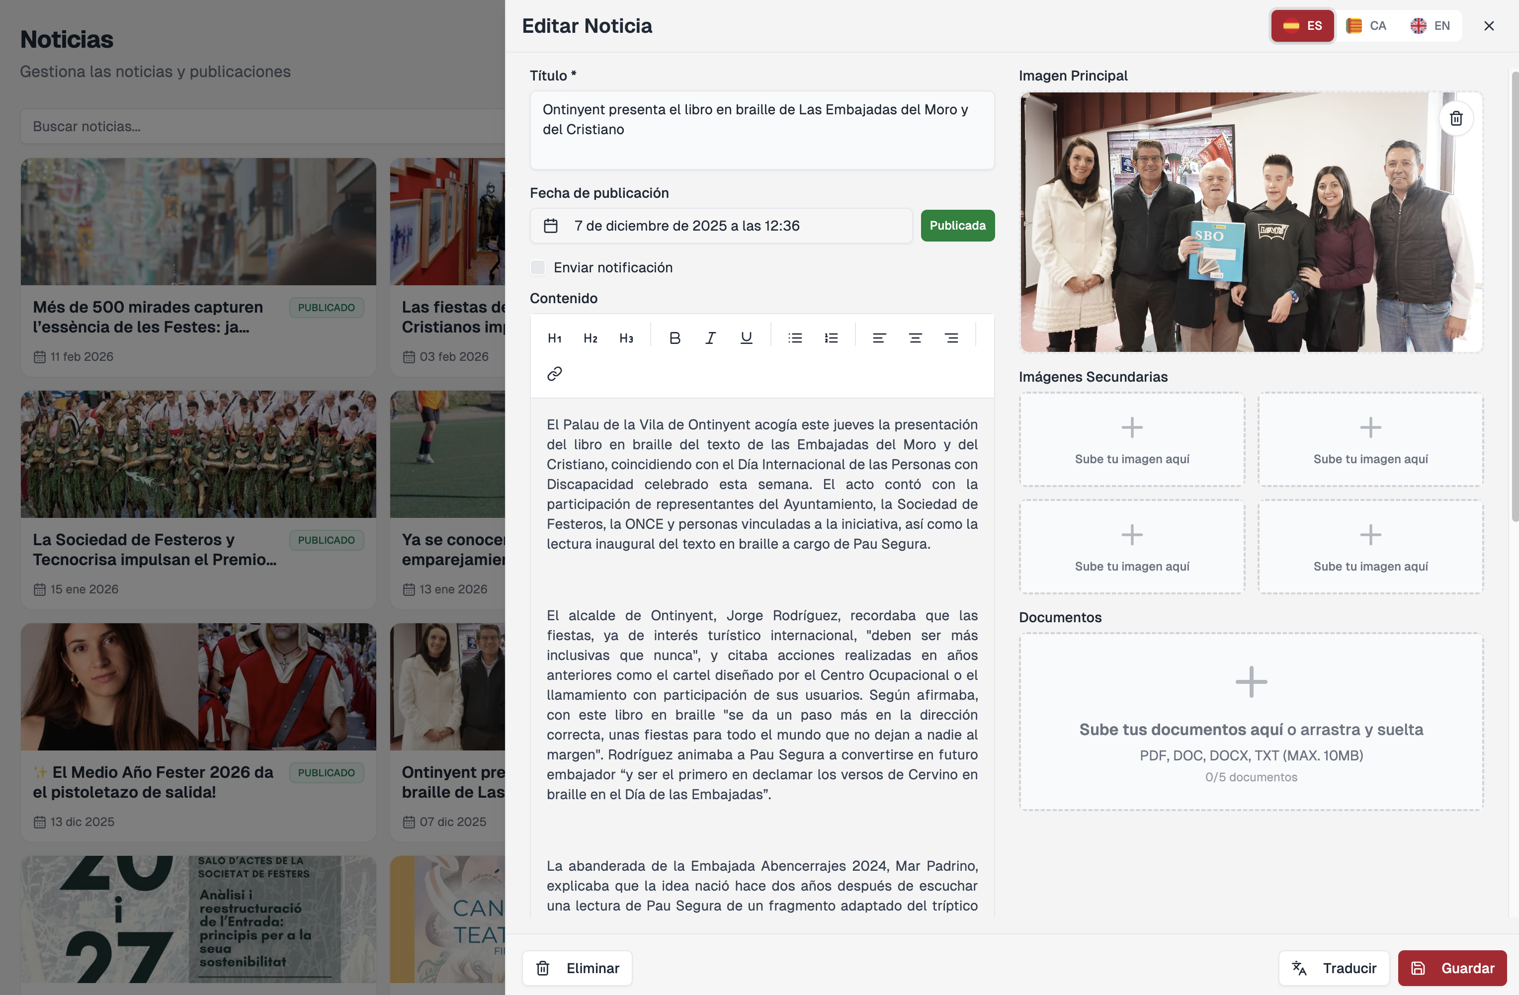The image size is (1519, 995).
Task: Upload to the first secondary image slot
Action: pyautogui.click(x=1132, y=440)
